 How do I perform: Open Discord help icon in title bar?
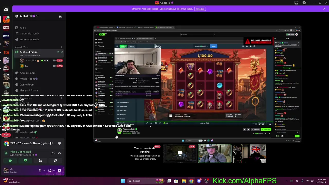pos(304,3)
